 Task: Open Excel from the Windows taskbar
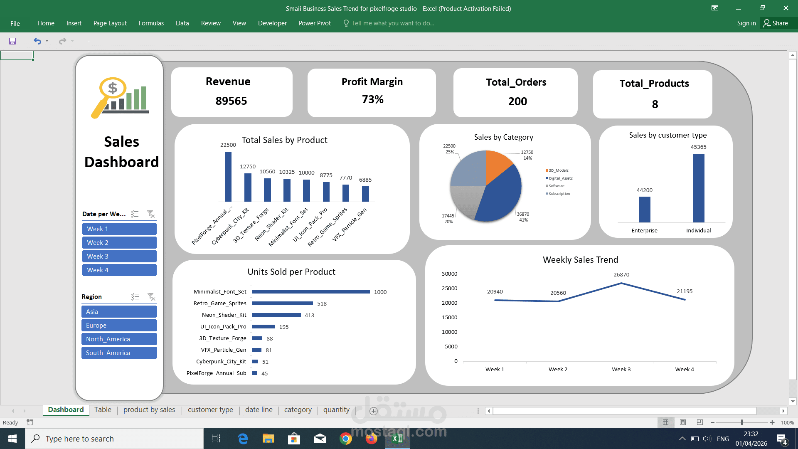click(397, 439)
